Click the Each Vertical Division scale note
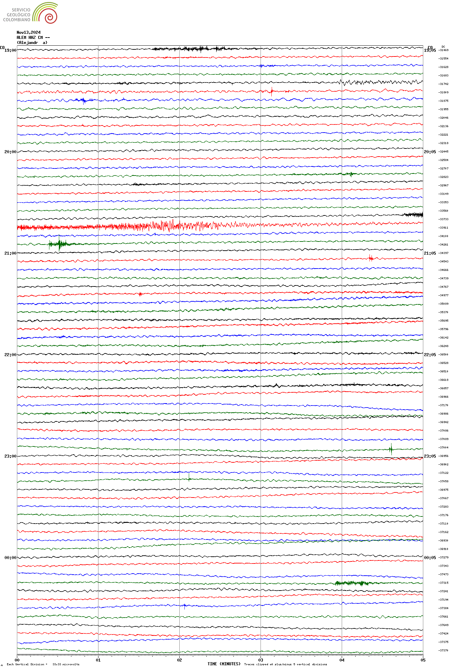The width and height of the screenshot is (450, 669). coord(43,664)
